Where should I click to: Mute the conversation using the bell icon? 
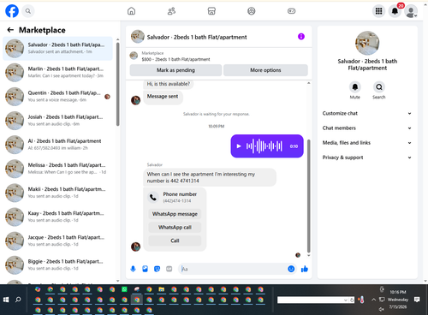tap(355, 86)
